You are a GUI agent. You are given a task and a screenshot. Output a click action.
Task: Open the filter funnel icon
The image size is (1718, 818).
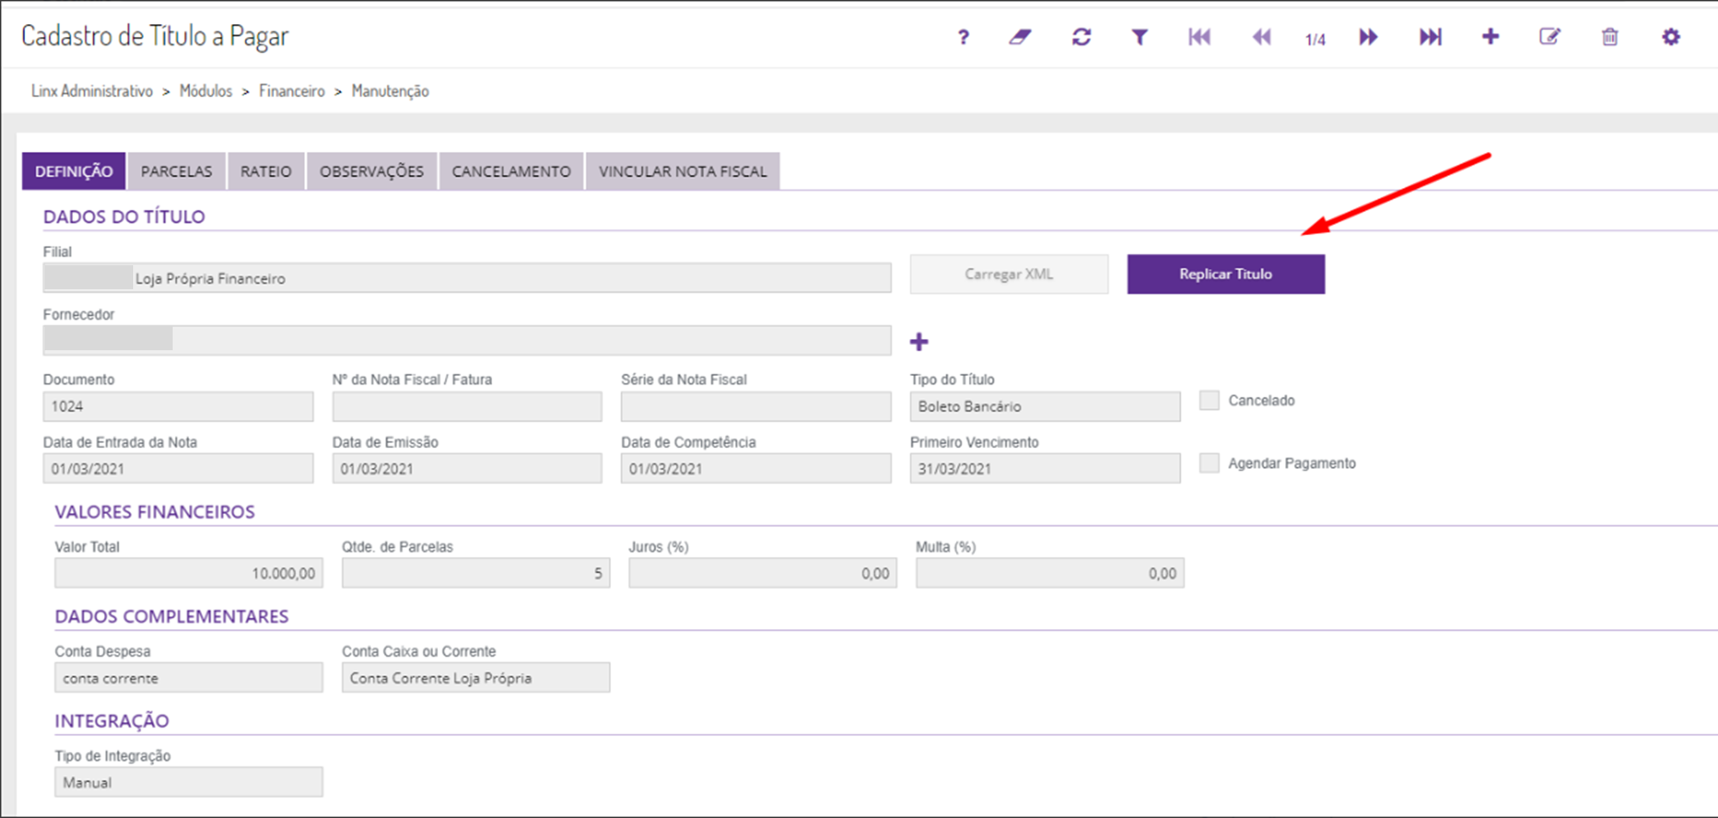pyautogui.click(x=1139, y=37)
